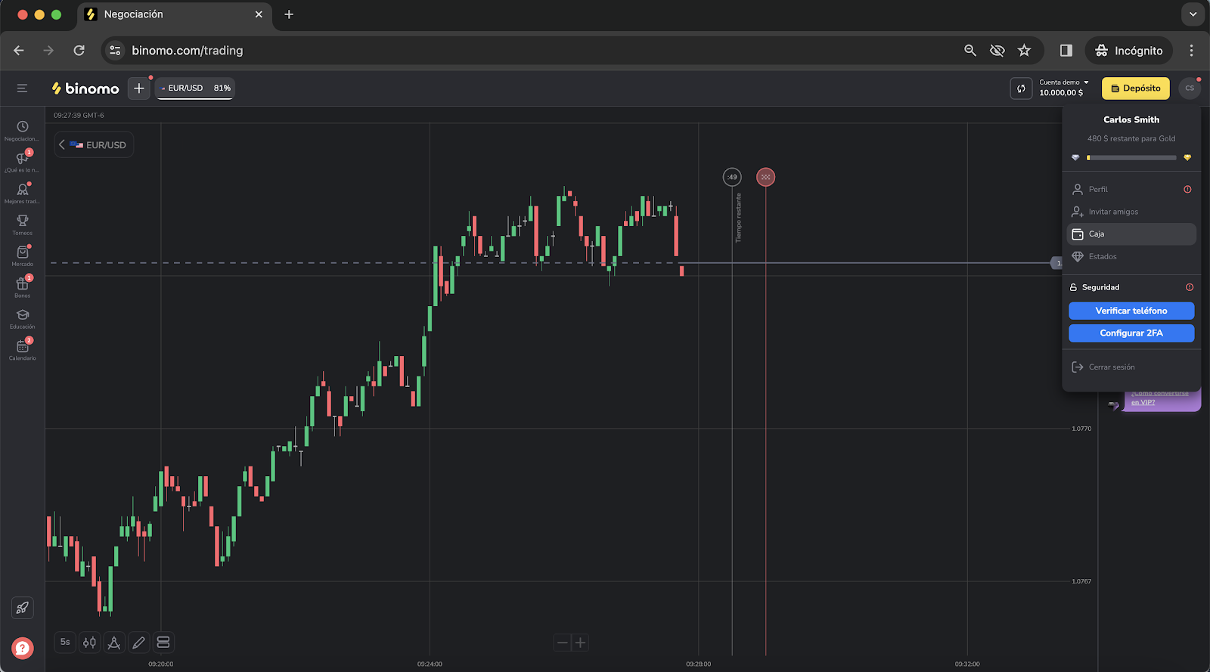Viewport: 1210px width, 672px height.
Task: Click the candlestick chart type button
Action: point(90,643)
